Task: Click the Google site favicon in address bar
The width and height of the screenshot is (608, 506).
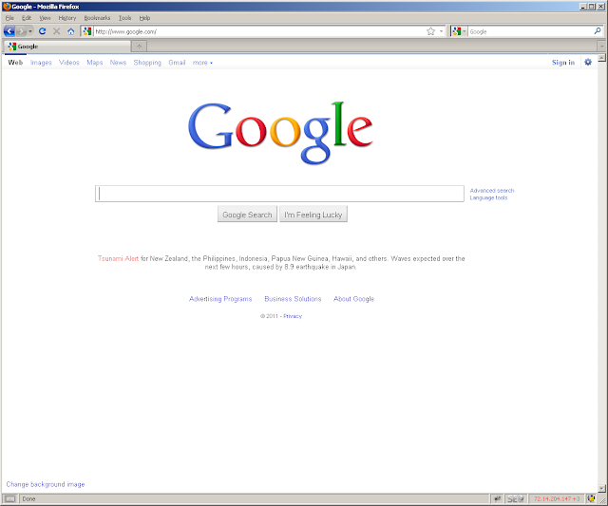Action: [x=87, y=31]
